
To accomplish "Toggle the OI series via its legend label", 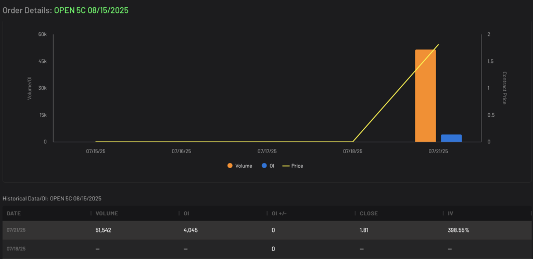I will pos(272,166).
